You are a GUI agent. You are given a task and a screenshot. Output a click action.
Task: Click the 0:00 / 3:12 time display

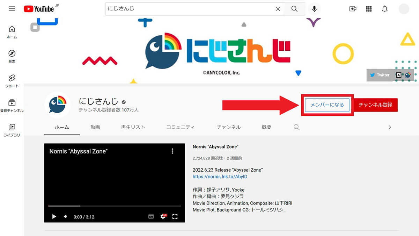(84, 217)
